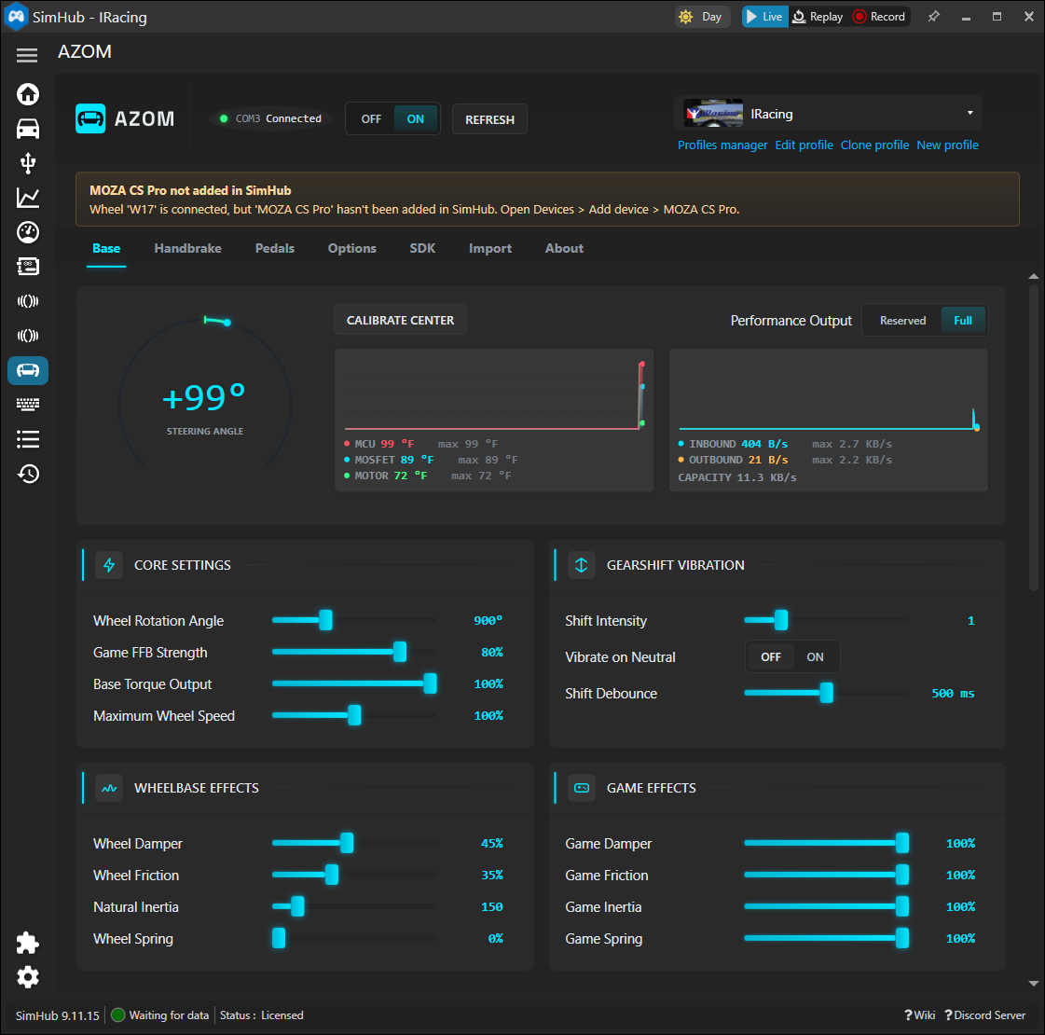1045x1035 pixels.
Task: Switch AZOM plugin toggle to OFF
Action: (x=371, y=119)
